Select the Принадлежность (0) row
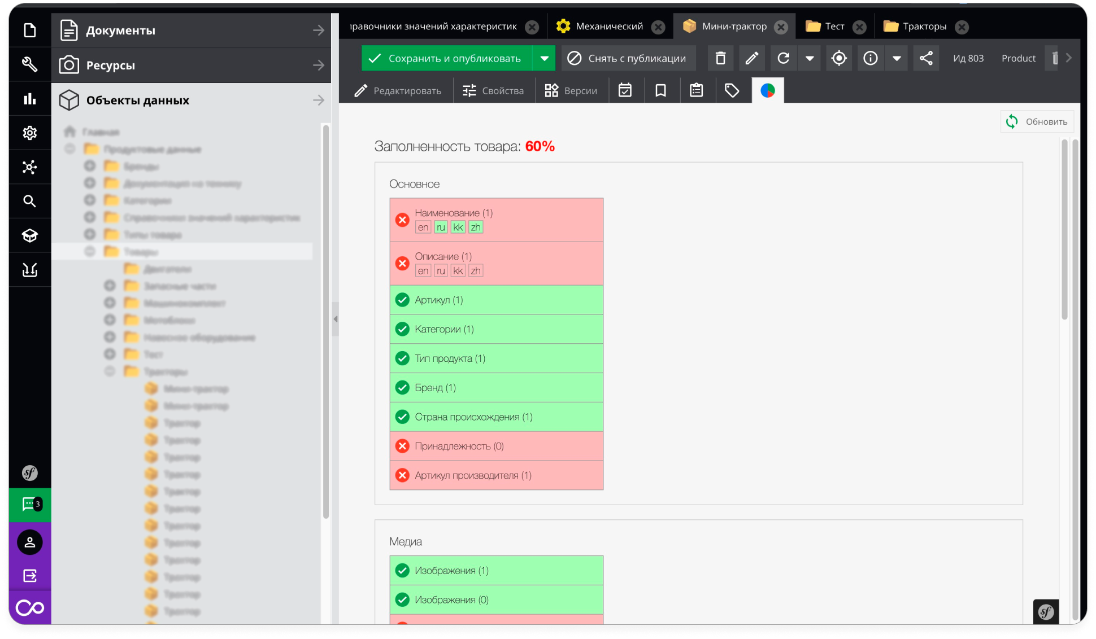The height and width of the screenshot is (639, 1096). 497,446
